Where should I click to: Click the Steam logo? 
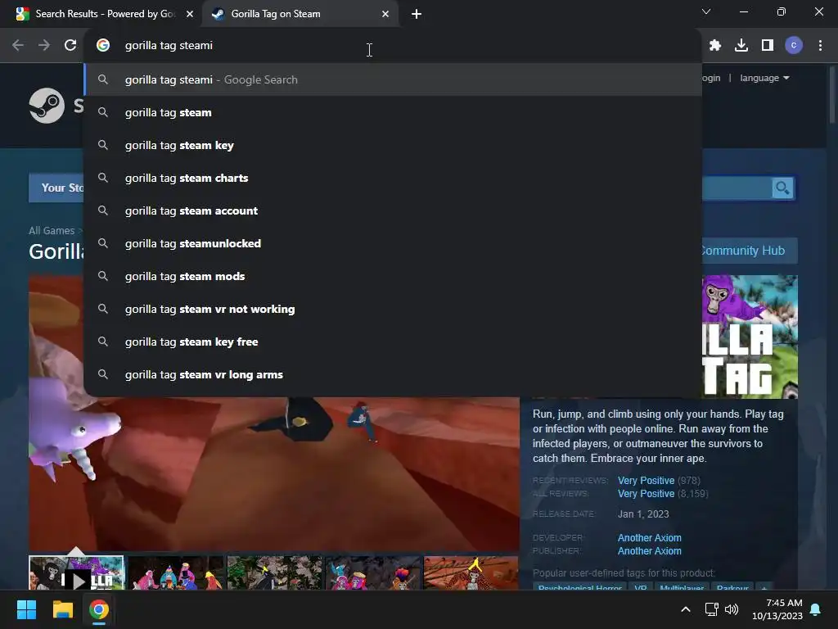(47, 106)
